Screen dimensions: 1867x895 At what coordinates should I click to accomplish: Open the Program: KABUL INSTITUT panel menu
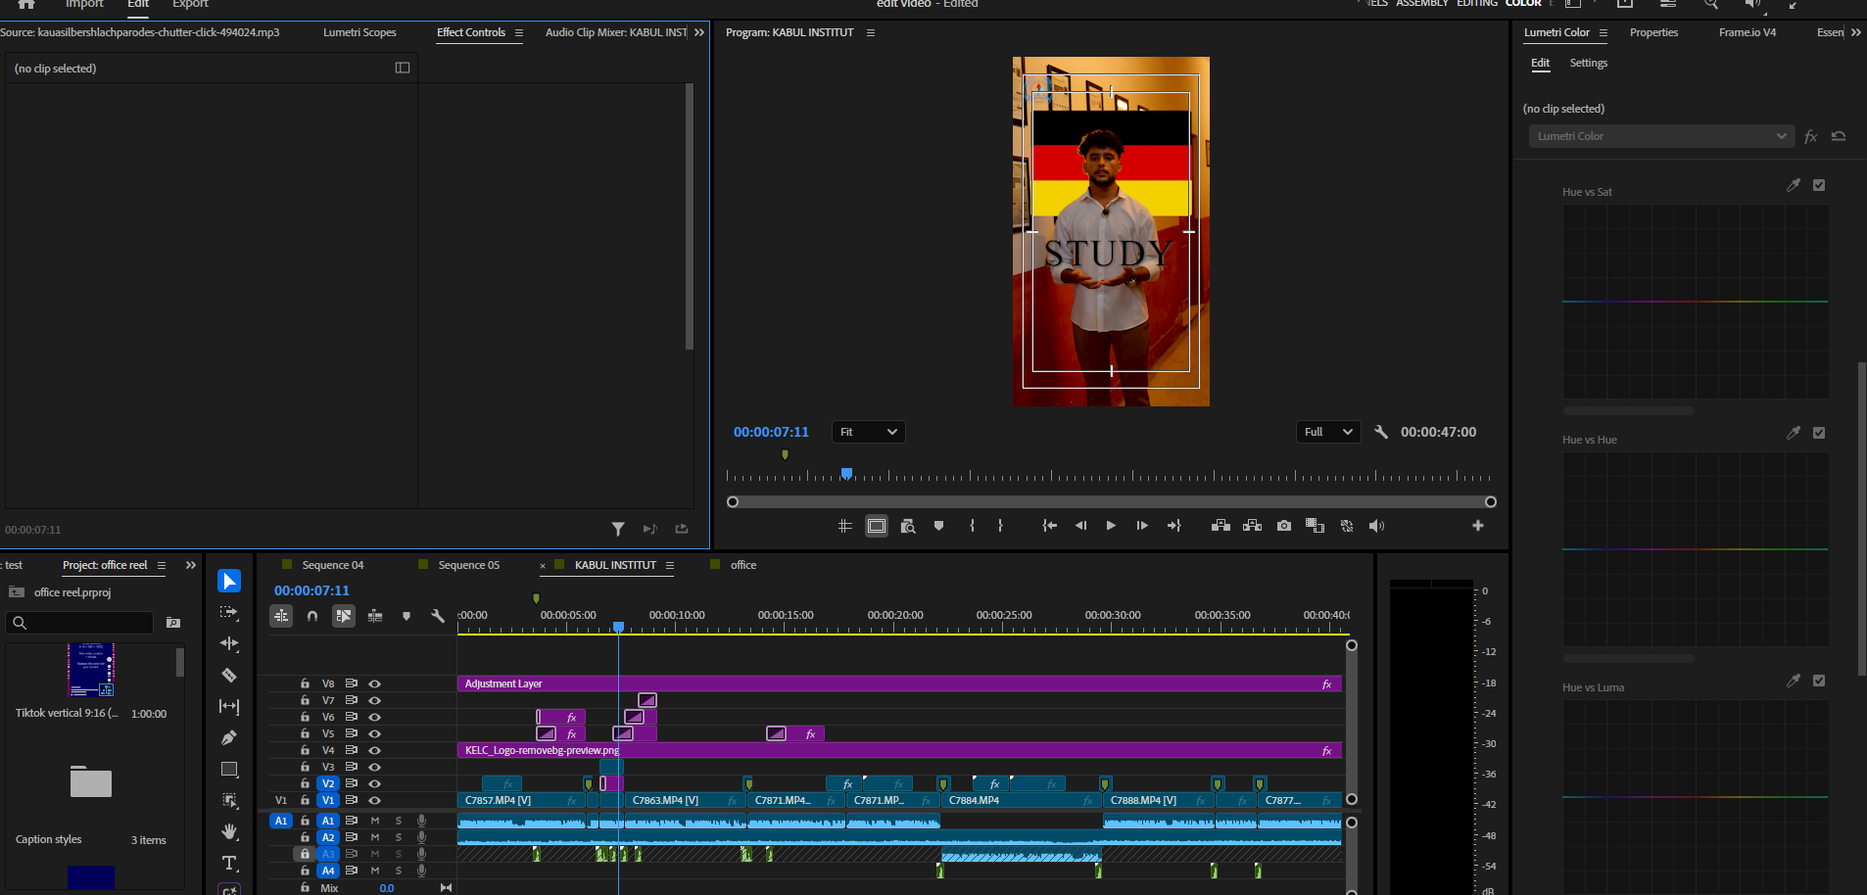(x=871, y=32)
